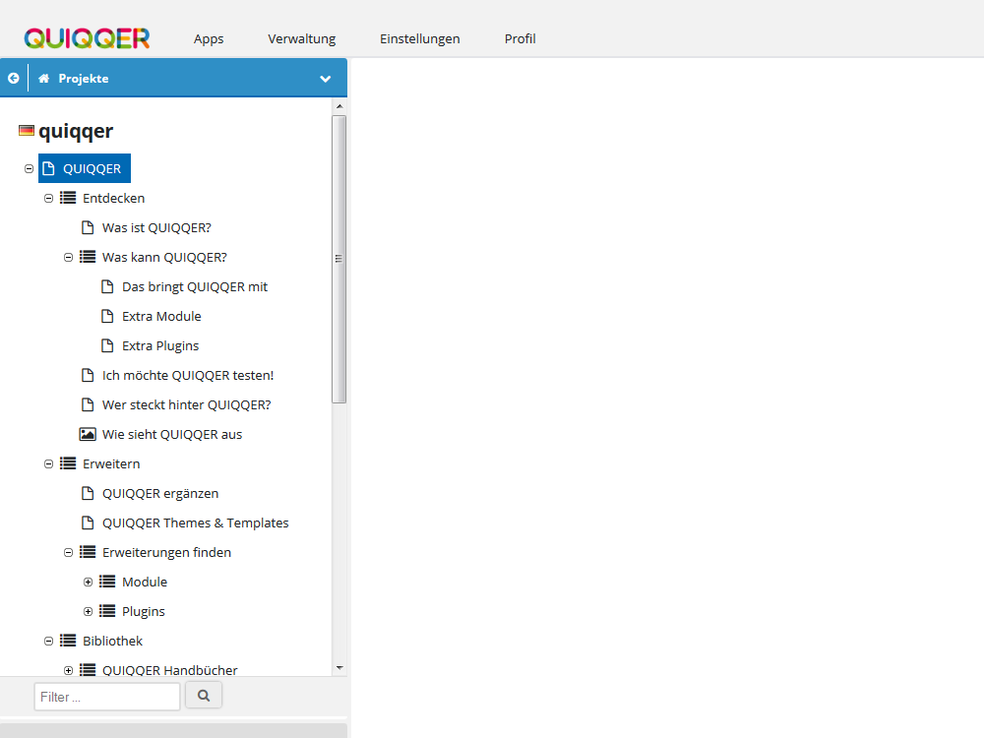Open the Apps menu

[x=209, y=39]
